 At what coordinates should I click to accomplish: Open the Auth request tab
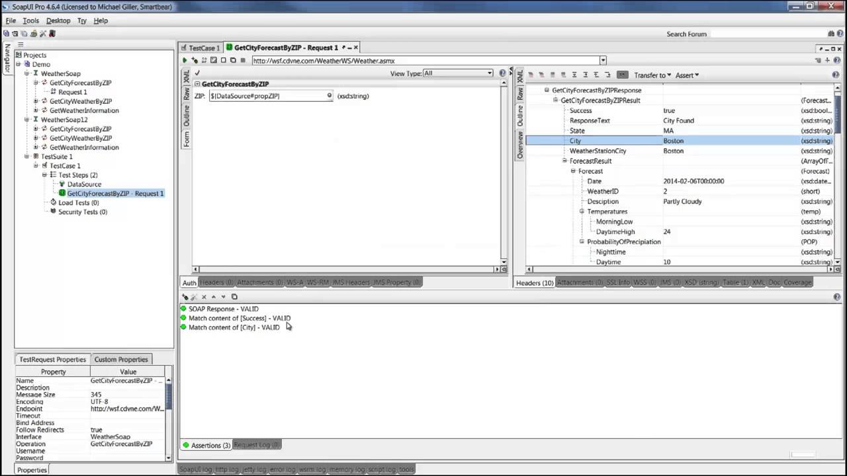(189, 283)
